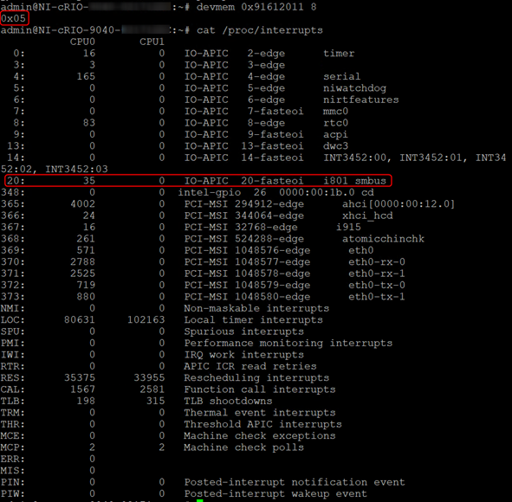Click the green terminal cursor block
The image size is (512, 502).
coord(199,500)
